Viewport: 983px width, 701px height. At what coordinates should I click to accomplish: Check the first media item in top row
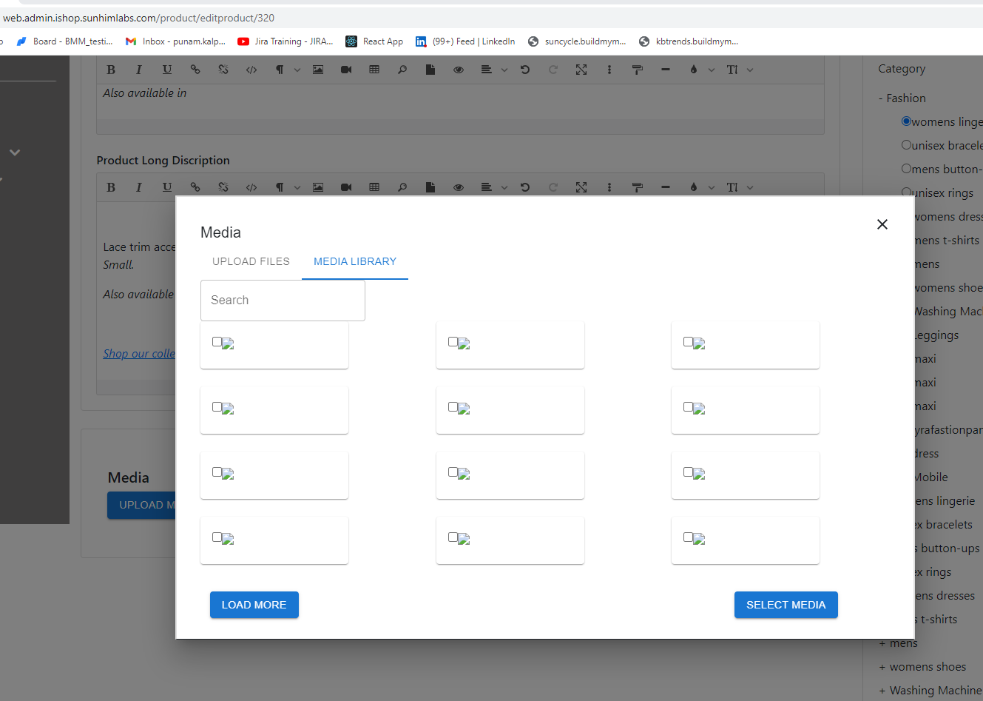[217, 342]
